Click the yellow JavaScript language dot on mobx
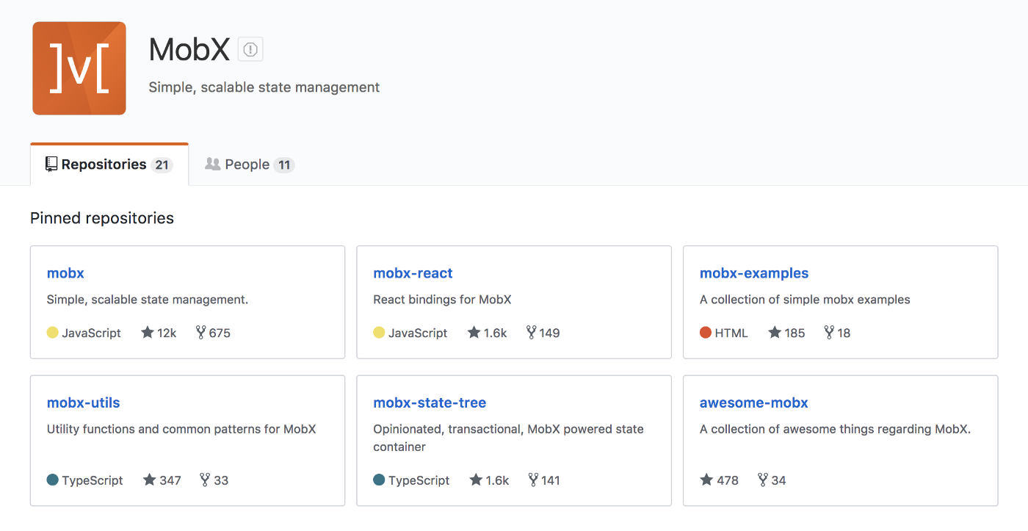This screenshot has width=1028, height=531. pyautogui.click(x=51, y=332)
